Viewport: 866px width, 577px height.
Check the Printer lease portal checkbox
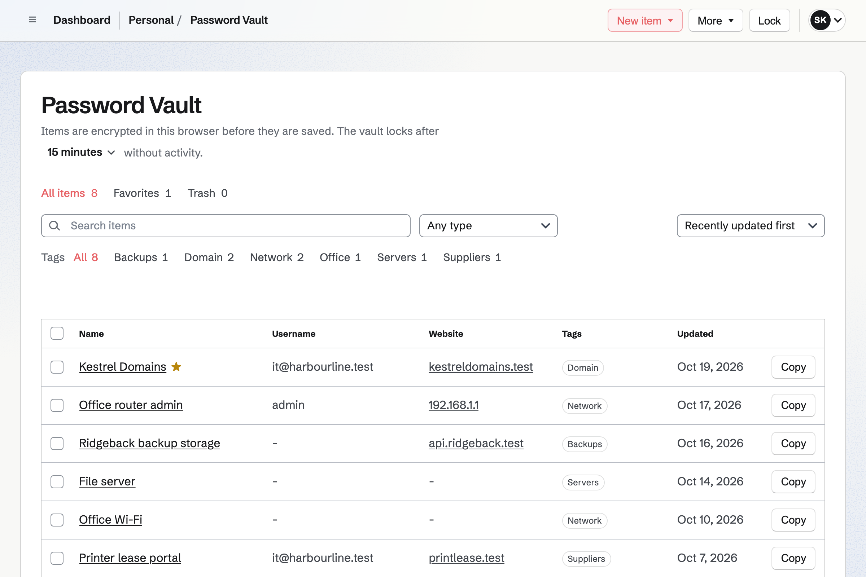click(x=57, y=558)
